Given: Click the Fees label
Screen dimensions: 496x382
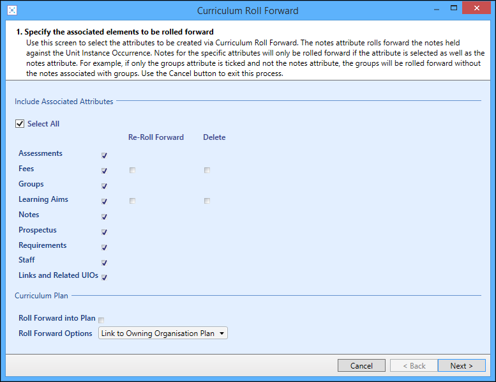Looking at the screenshot, I should pyautogui.click(x=26, y=169).
